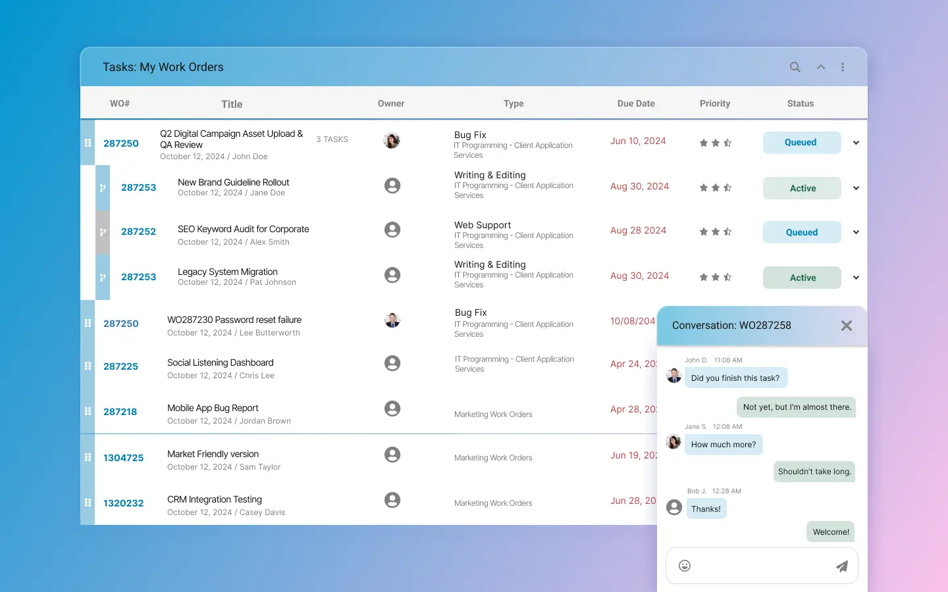Click drag handle for Market Friendly version
This screenshot has height=592, width=948.
(x=88, y=457)
